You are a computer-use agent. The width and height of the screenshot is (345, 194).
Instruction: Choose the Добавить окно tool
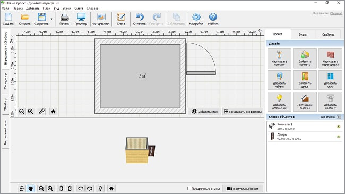330,80
